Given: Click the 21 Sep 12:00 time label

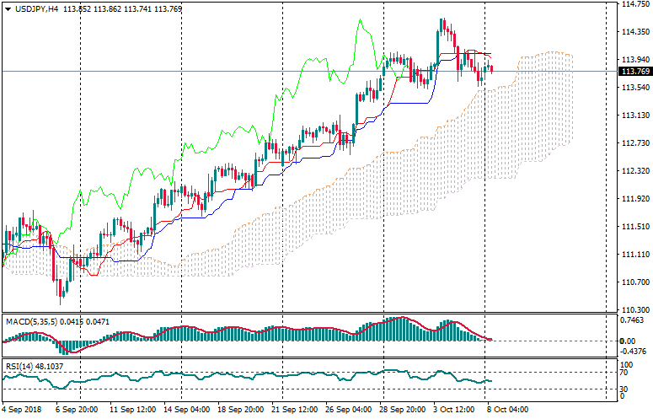Looking at the screenshot, I should click(294, 410).
